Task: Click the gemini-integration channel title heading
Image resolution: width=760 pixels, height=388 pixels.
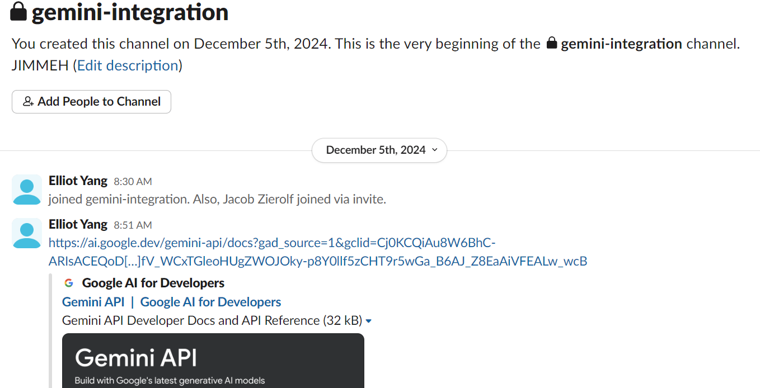Action: (130, 12)
